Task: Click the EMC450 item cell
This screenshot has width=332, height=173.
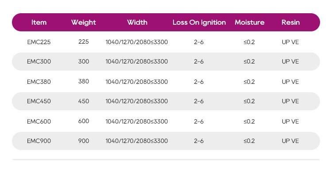Action: pyautogui.click(x=39, y=101)
